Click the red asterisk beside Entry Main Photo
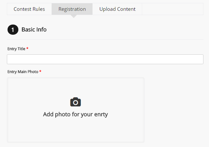209x147 pixels. pyautogui.click(x=40, y=72)
